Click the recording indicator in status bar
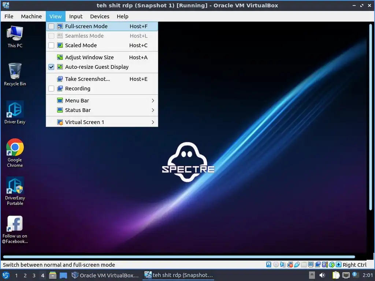 pos(318,265)
